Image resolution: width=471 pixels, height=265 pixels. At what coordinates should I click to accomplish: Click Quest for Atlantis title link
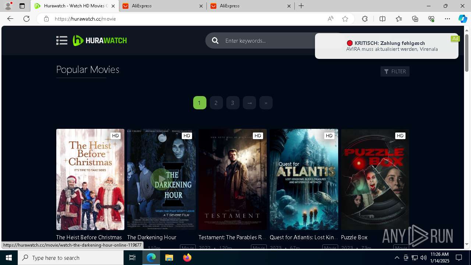pyautogui.click(x=304, y=237)
